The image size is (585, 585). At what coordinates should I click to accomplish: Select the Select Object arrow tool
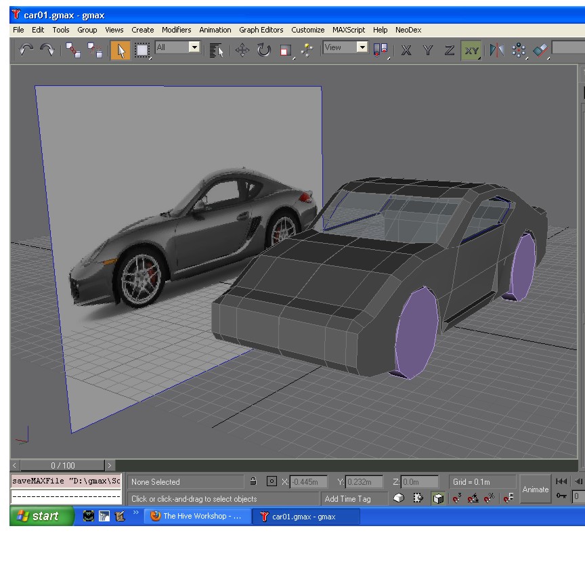(121, 50)
